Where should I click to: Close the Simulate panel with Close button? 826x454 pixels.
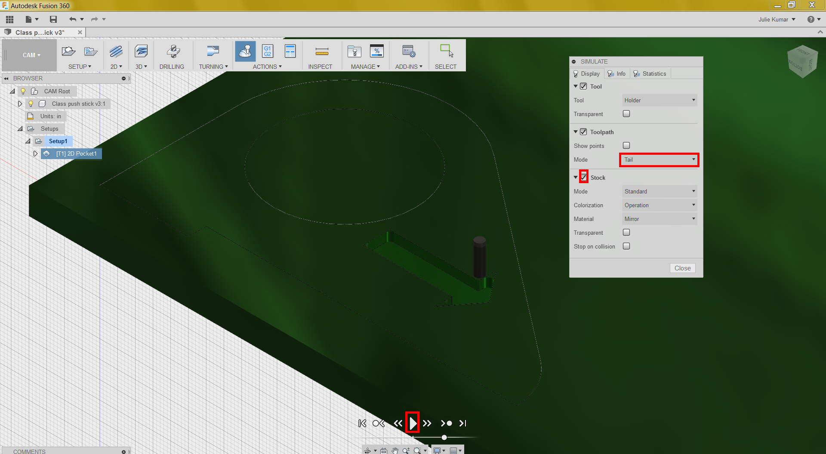682,268
